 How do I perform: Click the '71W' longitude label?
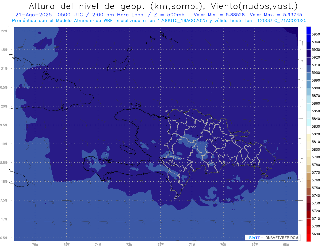point(192,244)
